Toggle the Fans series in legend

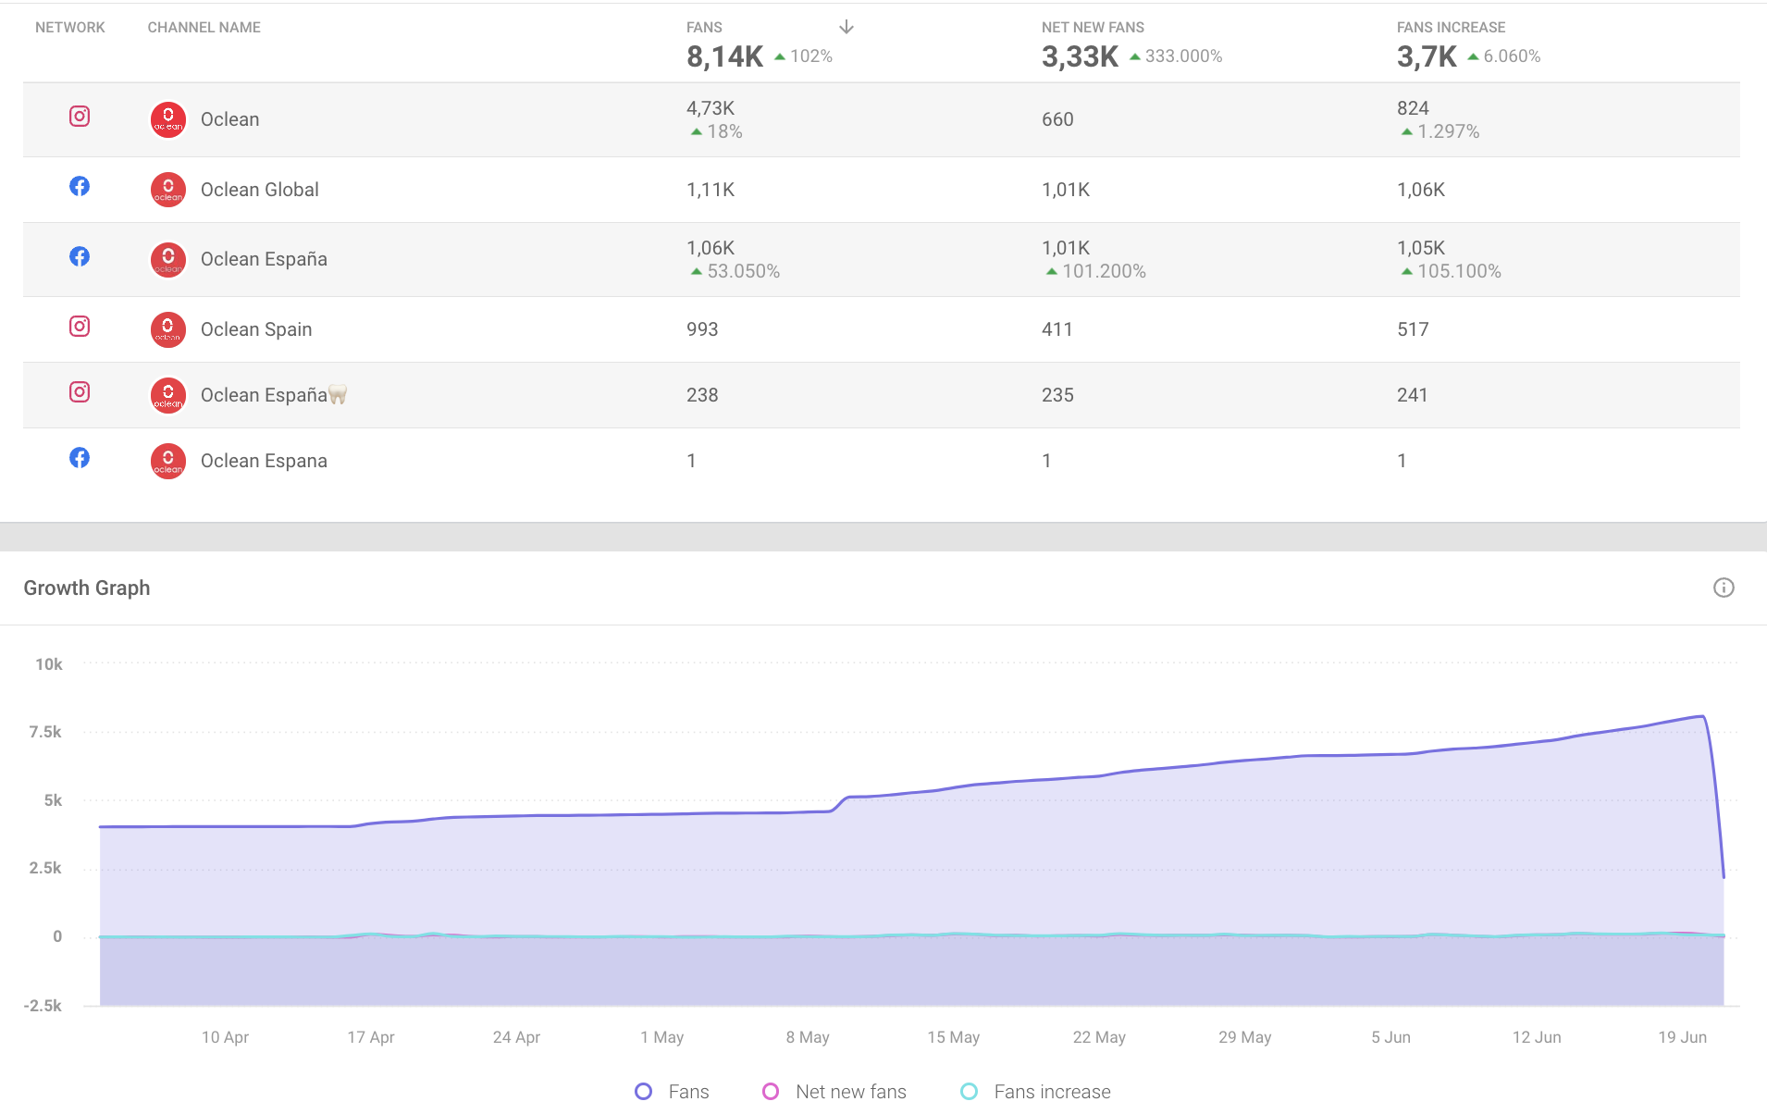pyautogui.click(x=672, y=1092)
